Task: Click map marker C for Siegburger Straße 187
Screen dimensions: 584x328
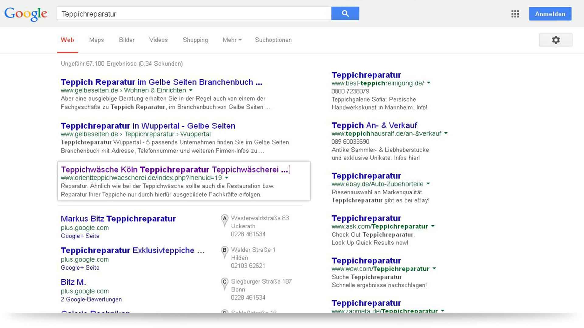Action: click(x=224, y=283)
